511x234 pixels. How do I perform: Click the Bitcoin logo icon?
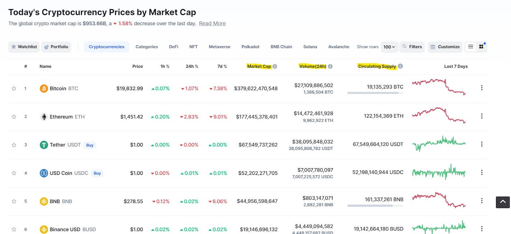click(44, 89)
